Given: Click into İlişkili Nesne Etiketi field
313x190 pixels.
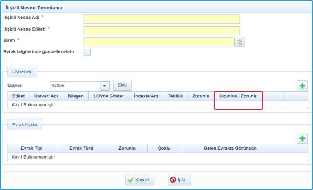Looking at the screenshot, I should (161, 31).
